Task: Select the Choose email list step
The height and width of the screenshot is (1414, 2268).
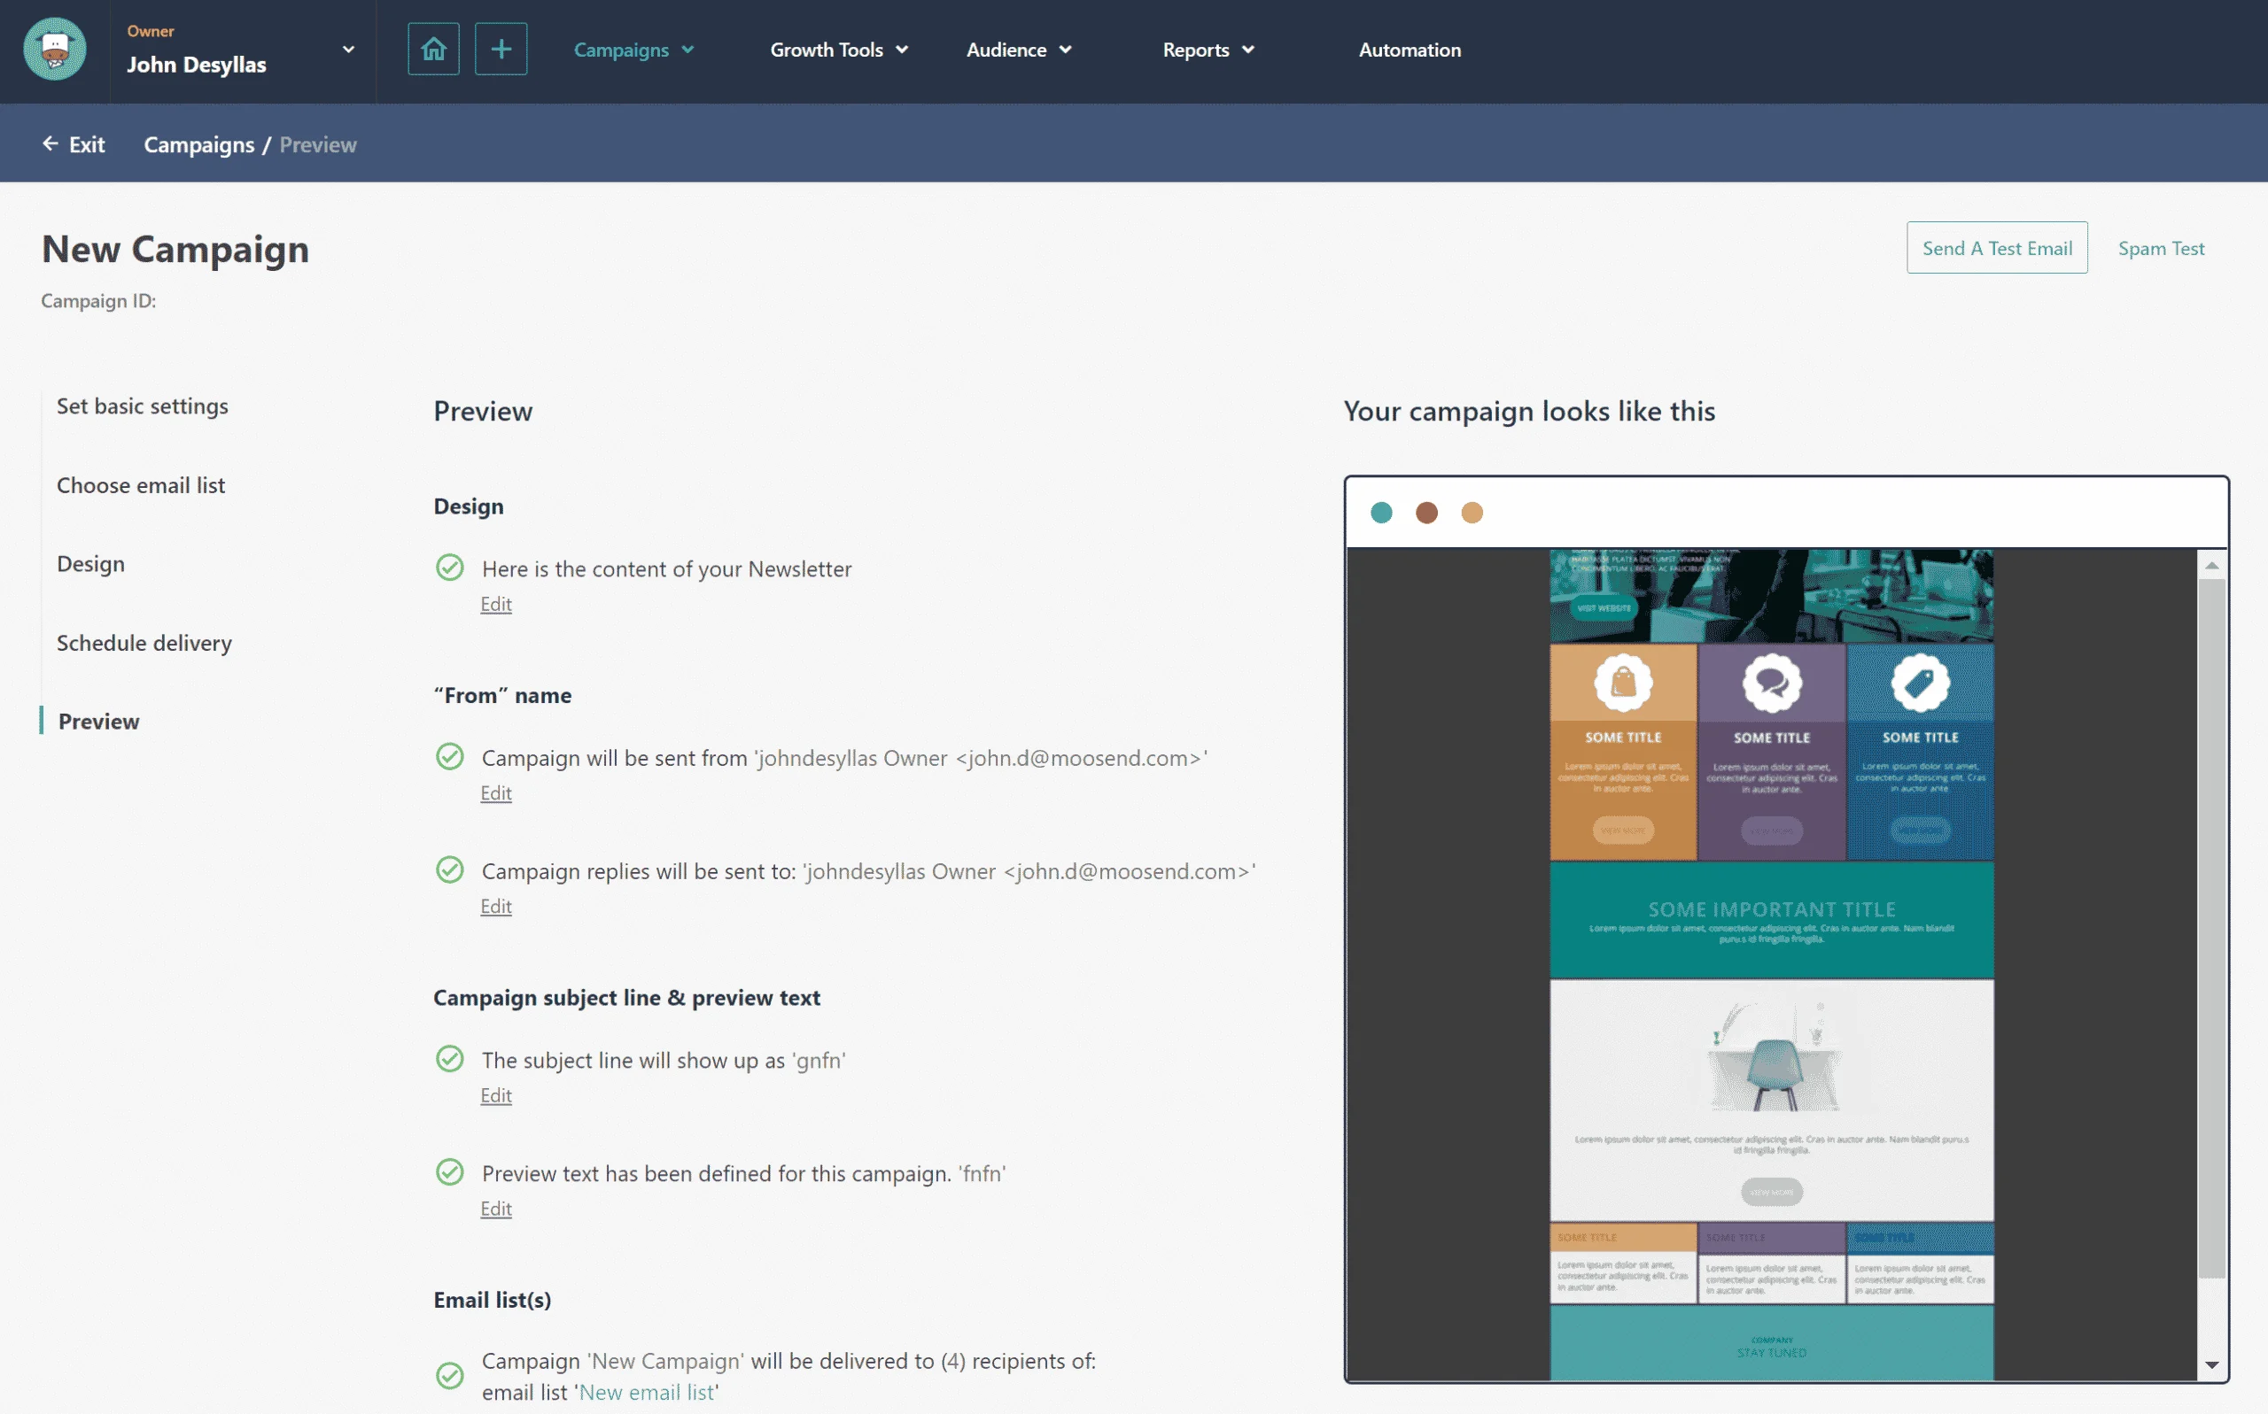Action: 140,485
